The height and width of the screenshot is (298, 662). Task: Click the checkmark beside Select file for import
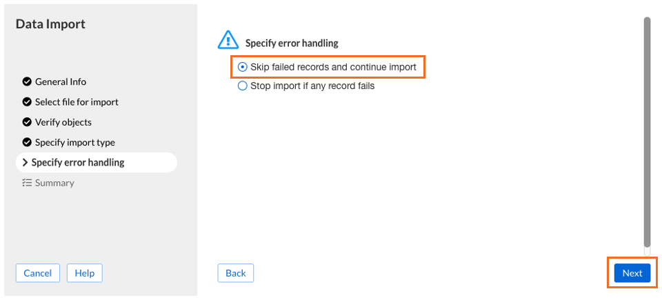click(x=27, y=101)
